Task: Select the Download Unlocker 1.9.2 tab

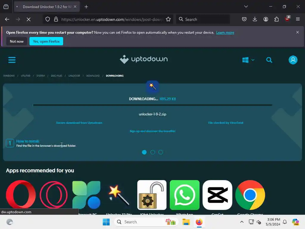Action: tap(47, 7)
